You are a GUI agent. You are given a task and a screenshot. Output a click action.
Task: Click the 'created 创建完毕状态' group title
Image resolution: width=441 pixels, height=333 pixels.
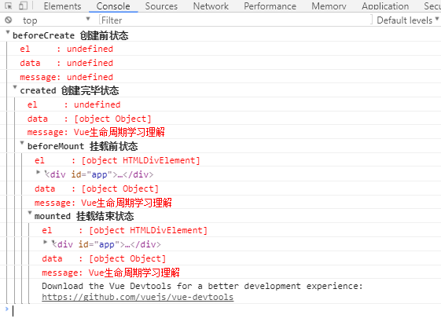pos(69,90)
